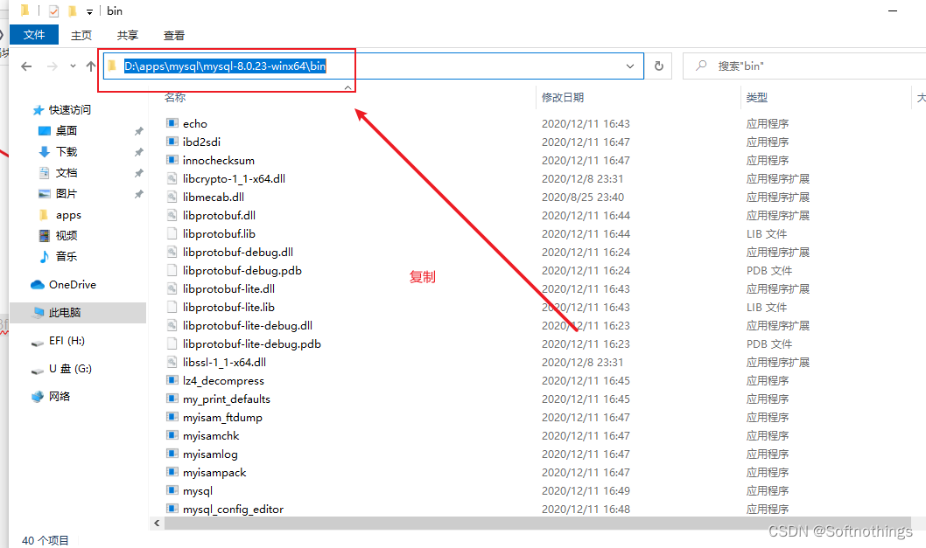Go up one folder level arrow
Screen dimensions: 926x548
click(90, 66)
